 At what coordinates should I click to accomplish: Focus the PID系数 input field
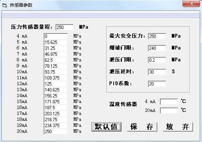tap(157, 84)
